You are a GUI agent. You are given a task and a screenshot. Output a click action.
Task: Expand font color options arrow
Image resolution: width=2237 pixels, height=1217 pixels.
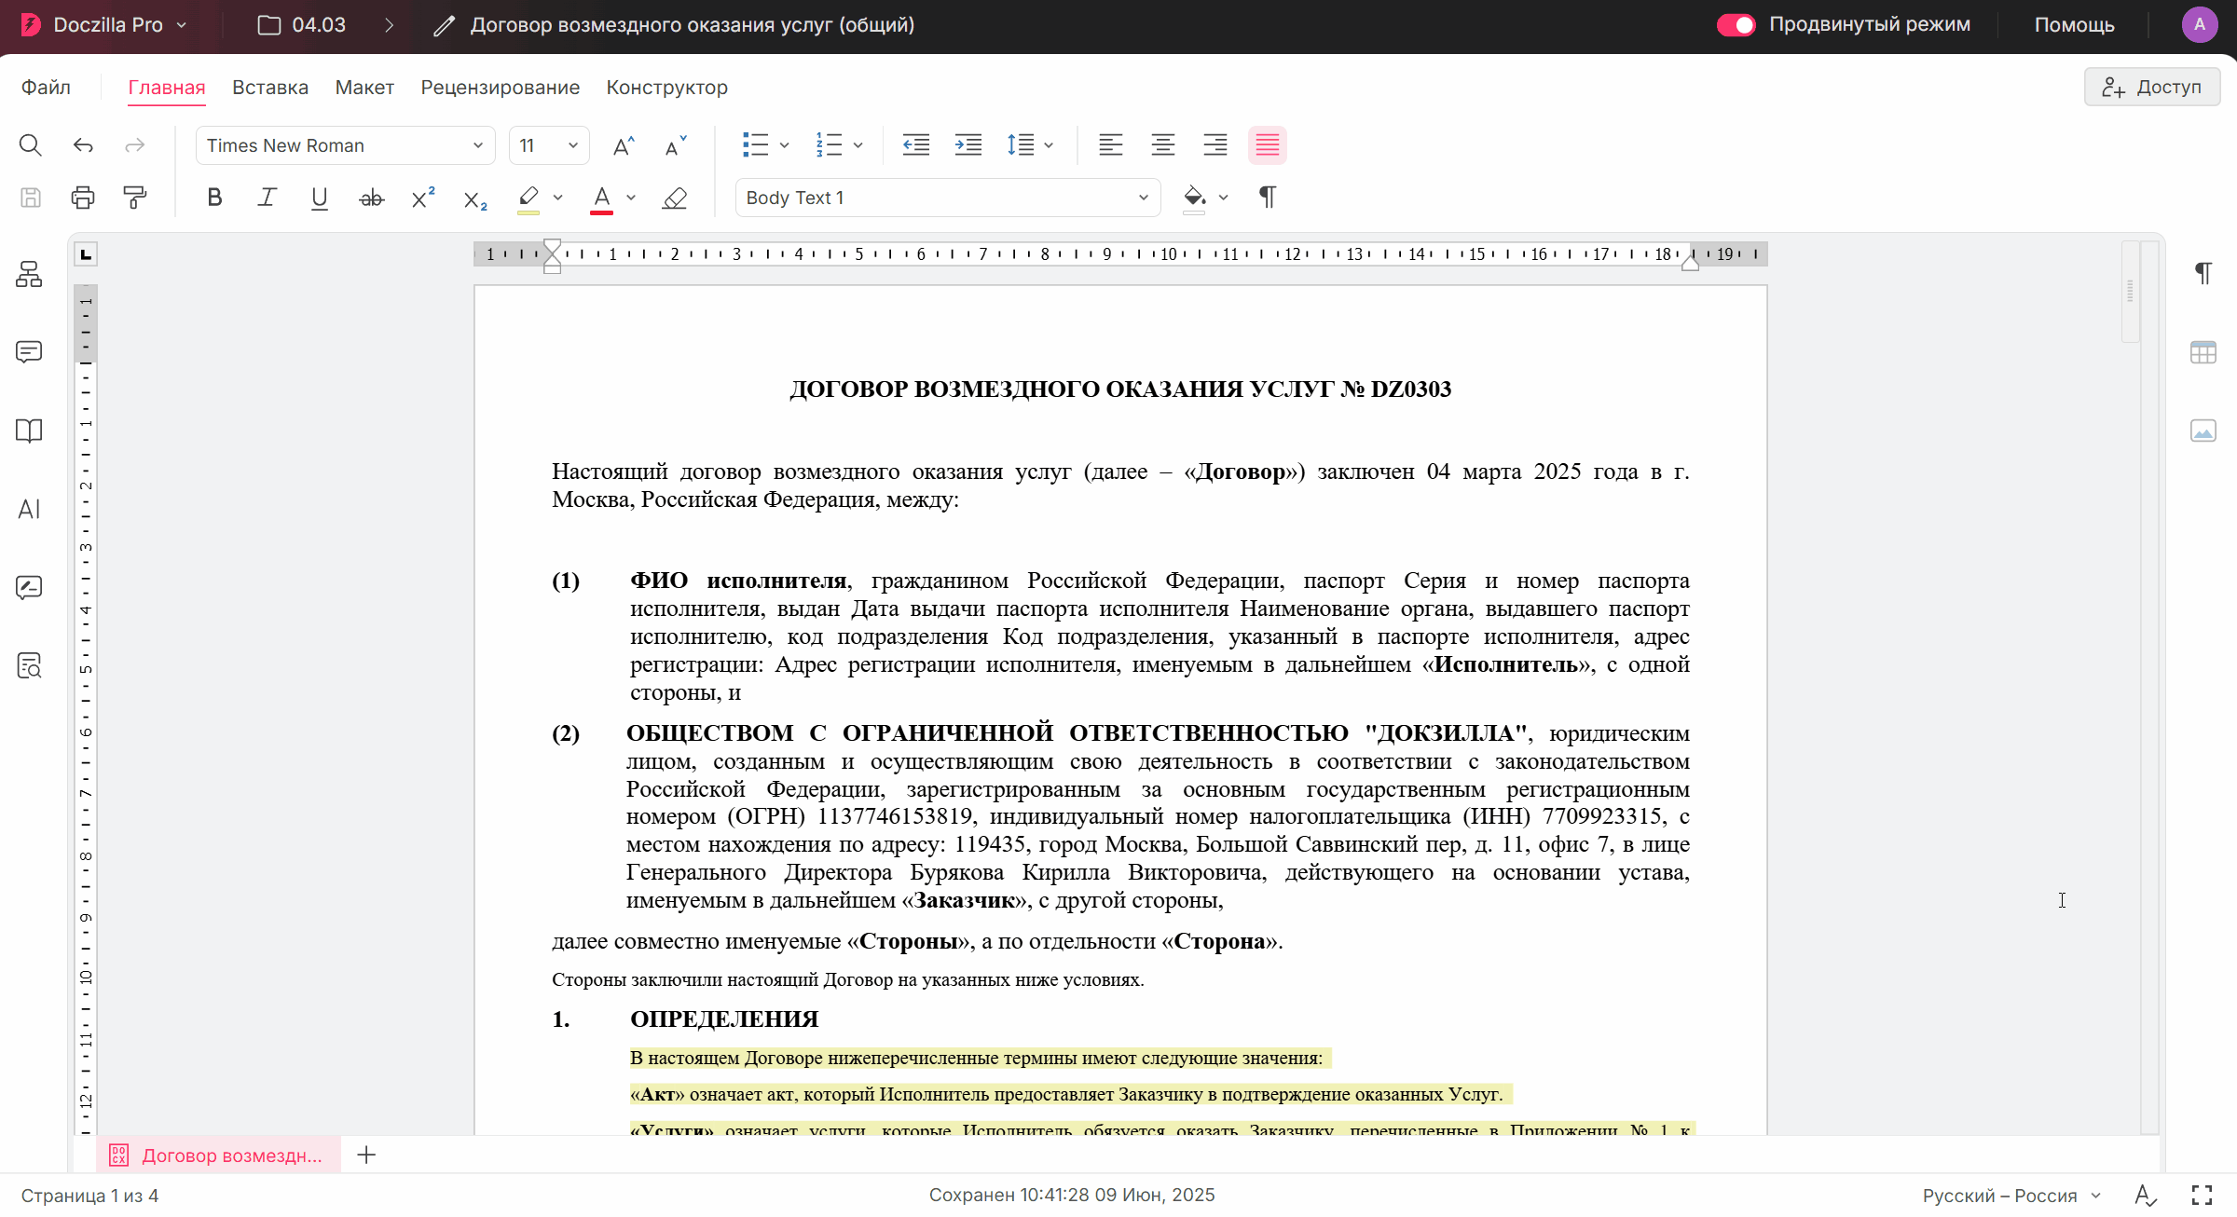(631, 198)
